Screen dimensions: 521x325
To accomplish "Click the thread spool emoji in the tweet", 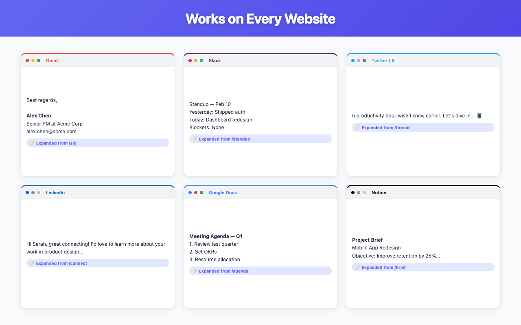I will [479, 116].
